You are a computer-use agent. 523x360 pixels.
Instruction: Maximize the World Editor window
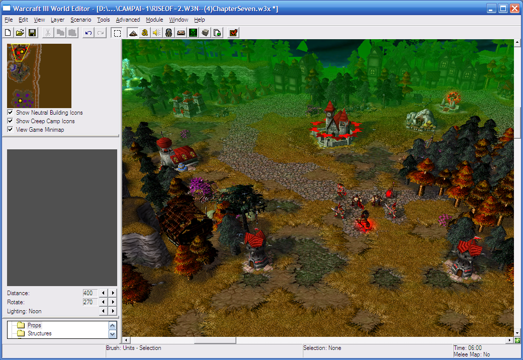503,9
